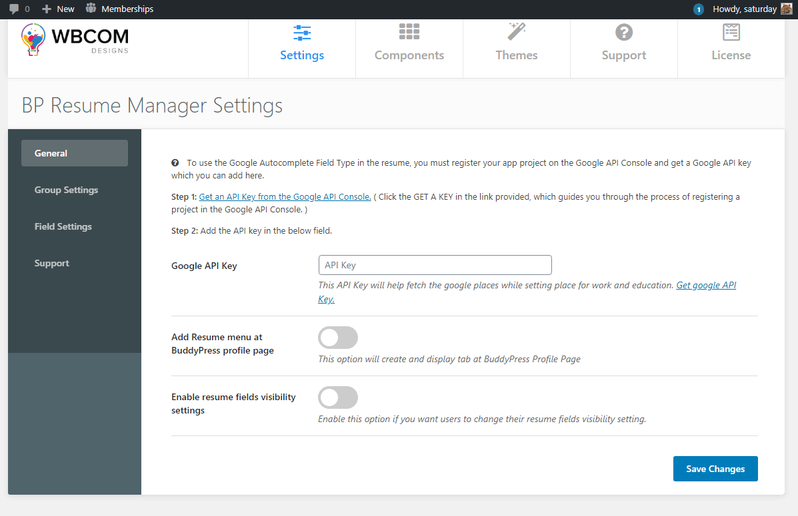This screenshot has height=516, width=798.
Task: Open the top Support tab
Action: pos(624,49)
